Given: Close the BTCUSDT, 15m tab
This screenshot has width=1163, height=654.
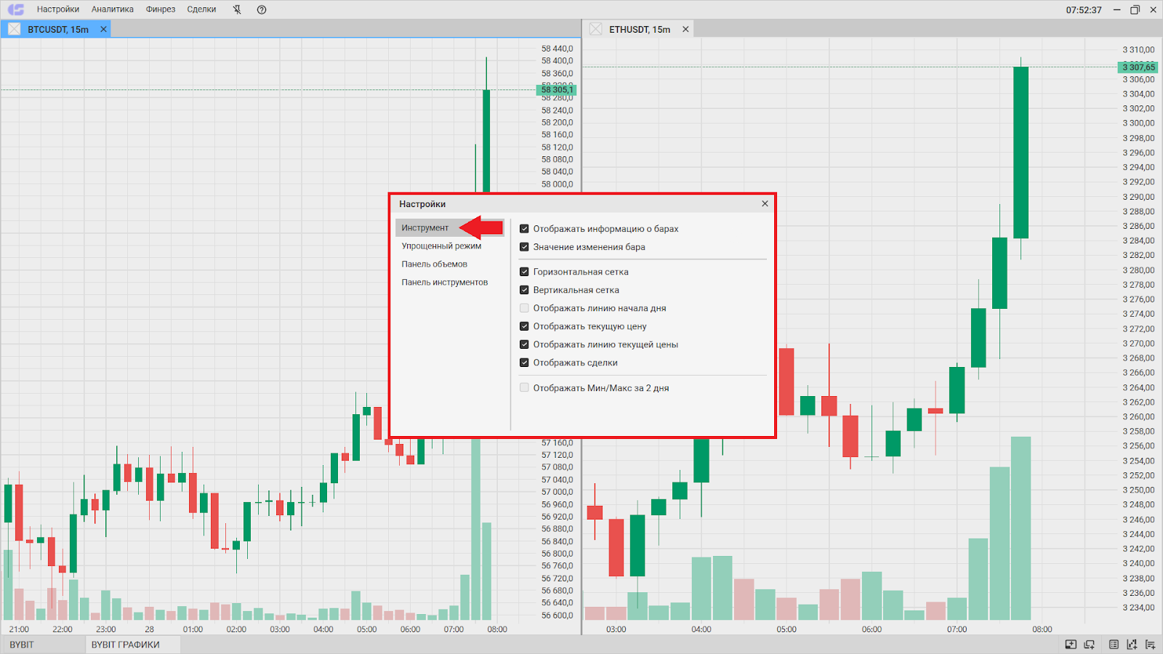Looking at the screenshot, I should [x=103, y=29].
